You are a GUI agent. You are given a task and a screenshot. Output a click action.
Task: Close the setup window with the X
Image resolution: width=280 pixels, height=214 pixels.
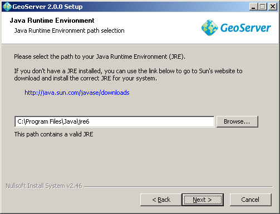pos(273,7)
